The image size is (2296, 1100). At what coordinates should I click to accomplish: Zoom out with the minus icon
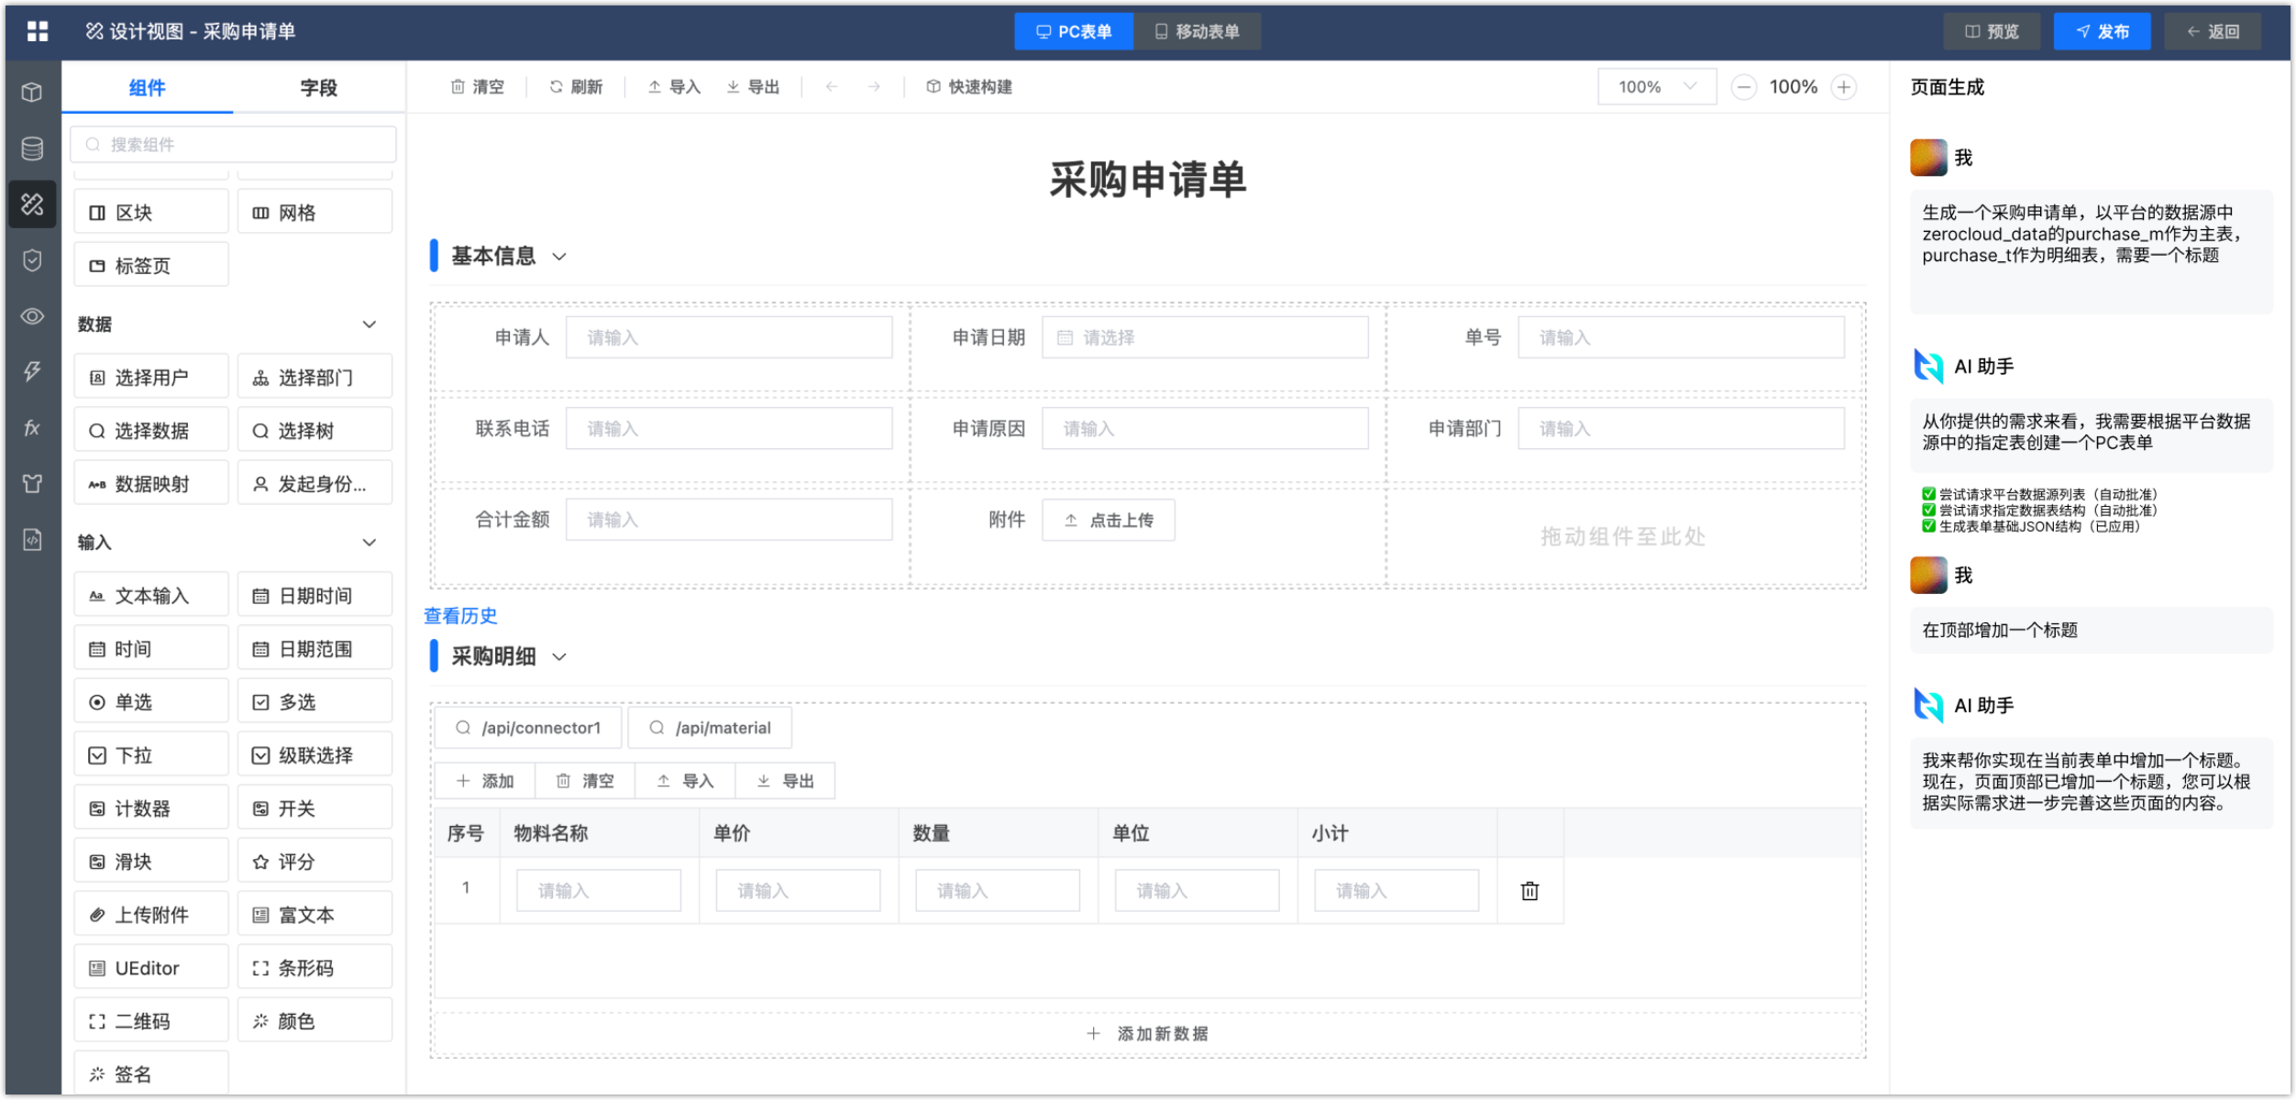tap(1743, 87)
